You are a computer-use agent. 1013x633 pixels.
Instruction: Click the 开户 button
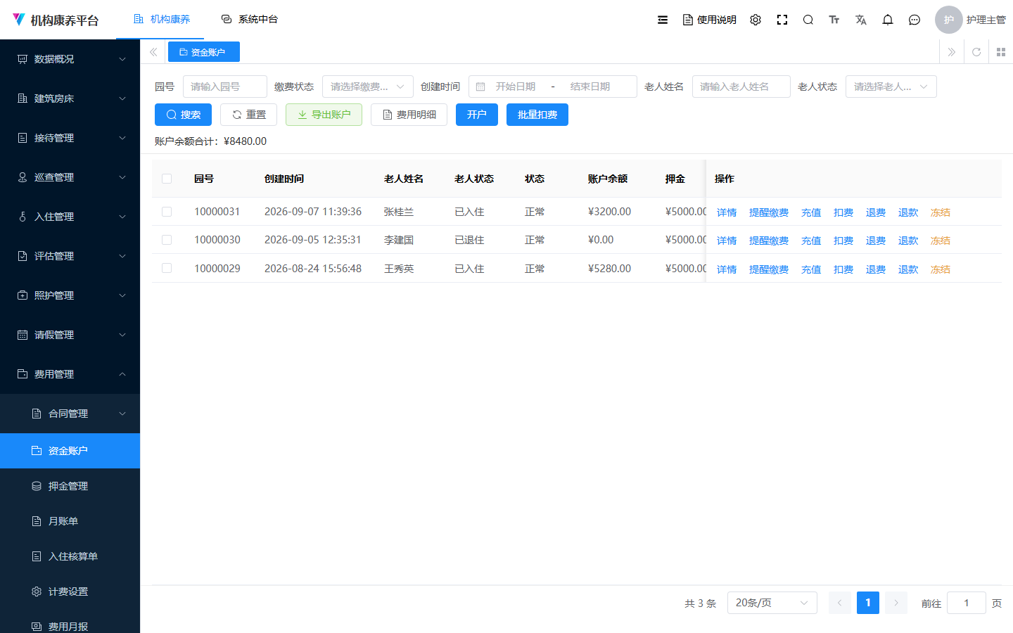(x=477, y=115)
